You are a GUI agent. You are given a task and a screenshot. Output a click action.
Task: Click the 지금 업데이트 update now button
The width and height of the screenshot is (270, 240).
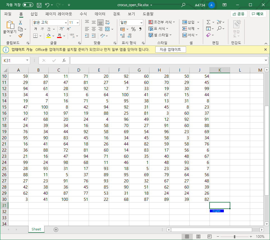(170, 50)
